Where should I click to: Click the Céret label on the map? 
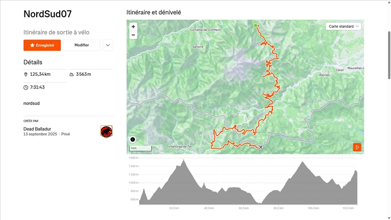click(340, 70)
